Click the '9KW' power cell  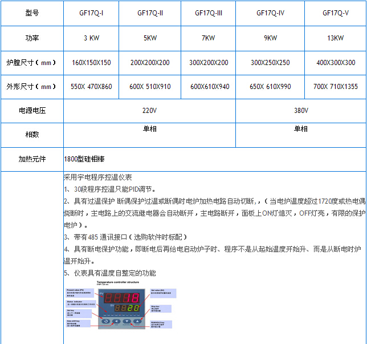pos(270,38)
